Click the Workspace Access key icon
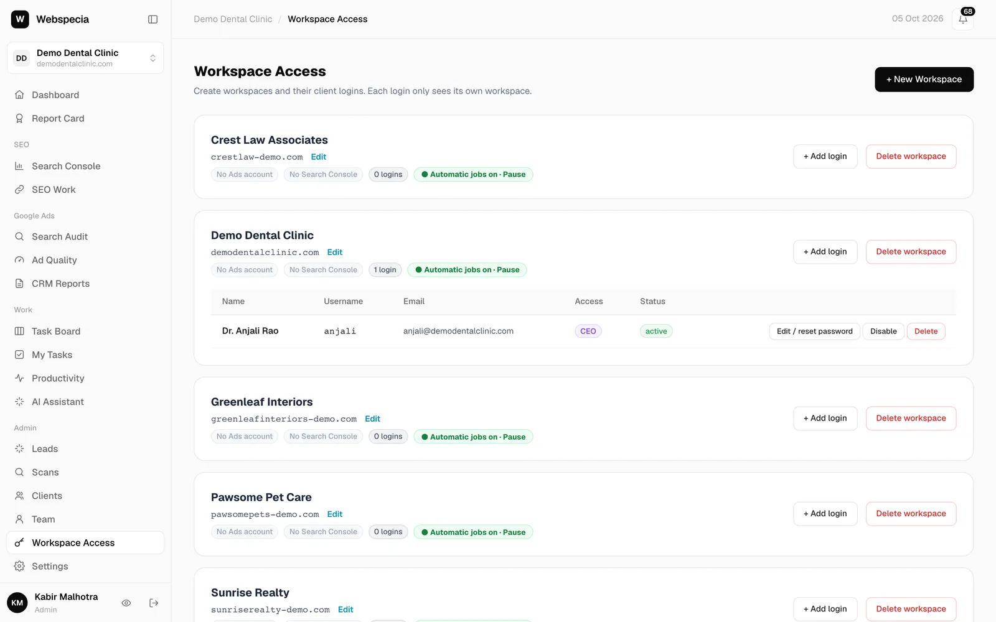 [x=19, y=543]
